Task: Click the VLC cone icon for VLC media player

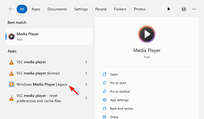Action: 11,62
